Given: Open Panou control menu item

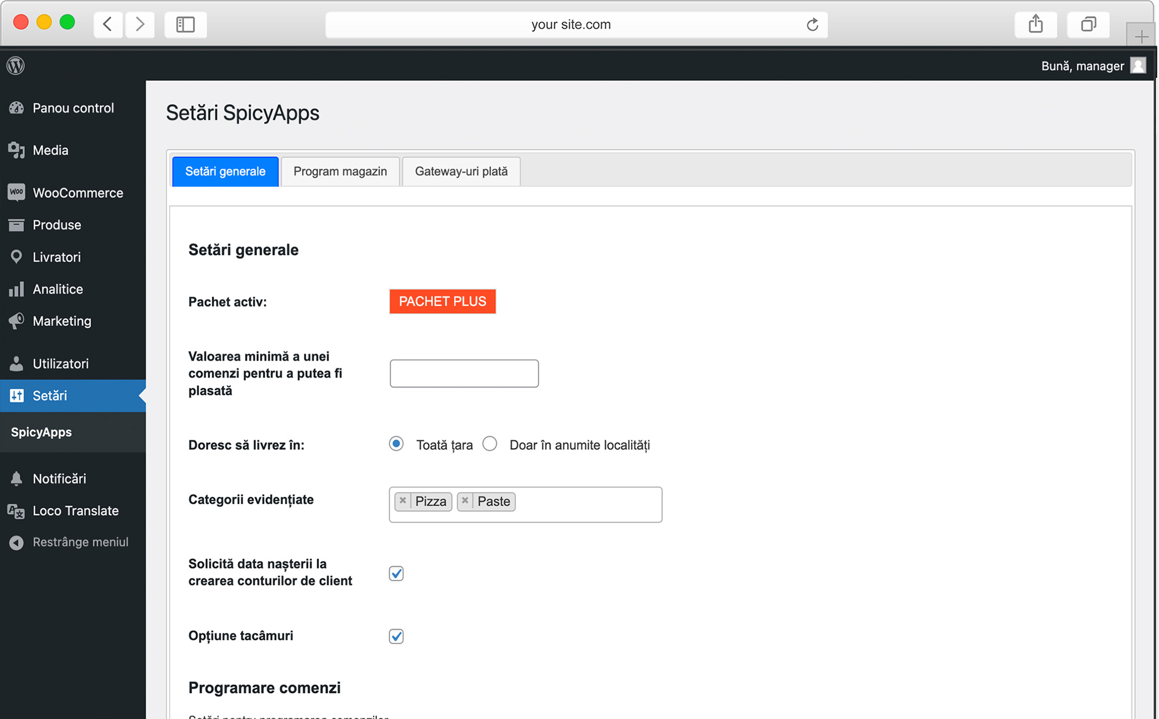Looking at the screenshot, I should (x=73, y=108).
